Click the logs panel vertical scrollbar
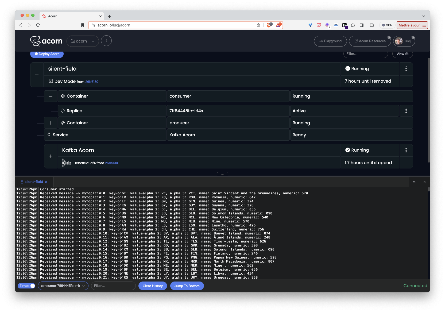This screenshot has height=312, width=445. (429, 189)
